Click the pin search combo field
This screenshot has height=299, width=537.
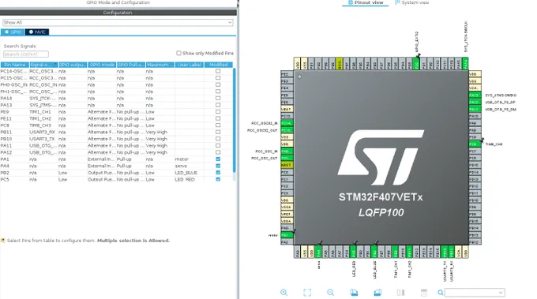pyautogui.click(x=475, y=293)
